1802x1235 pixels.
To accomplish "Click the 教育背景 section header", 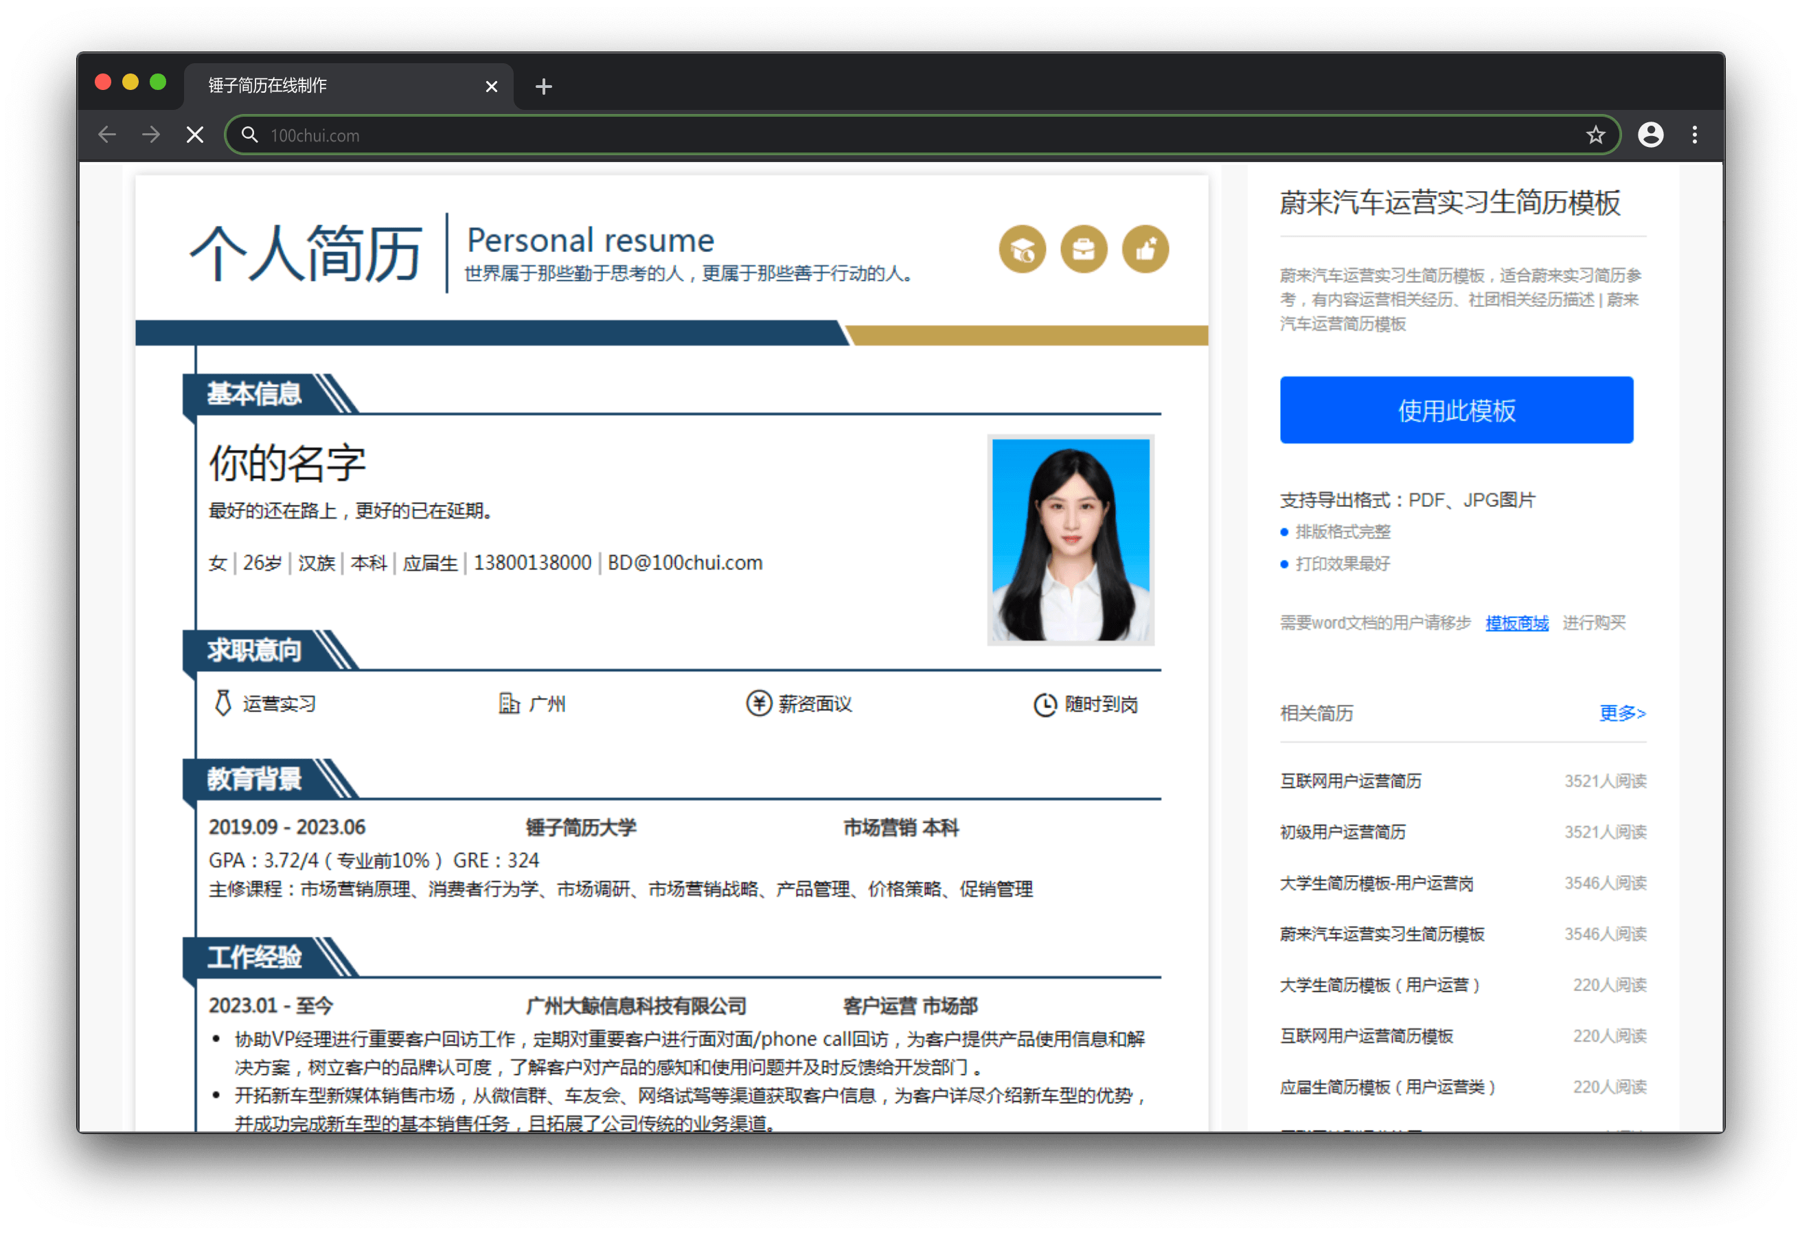I will pos(253,779).
